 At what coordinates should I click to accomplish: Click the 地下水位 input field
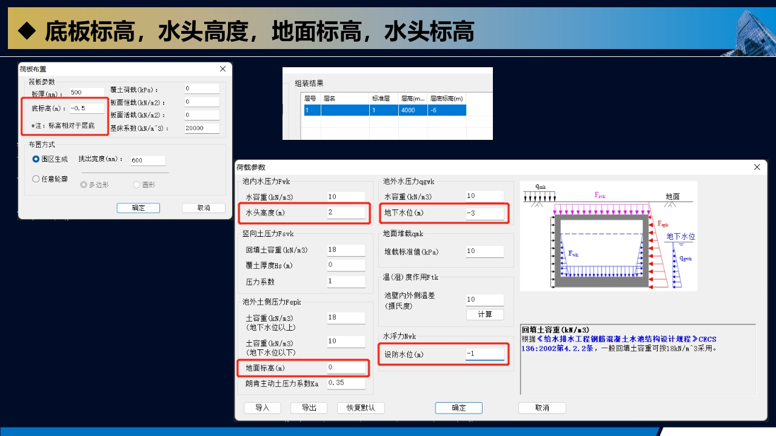point(484,213)
